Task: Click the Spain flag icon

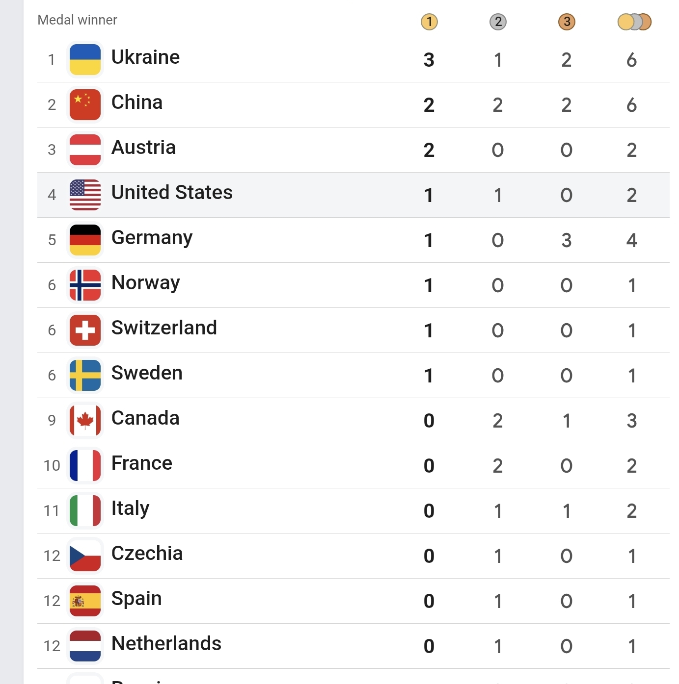Action: (85, 601)
